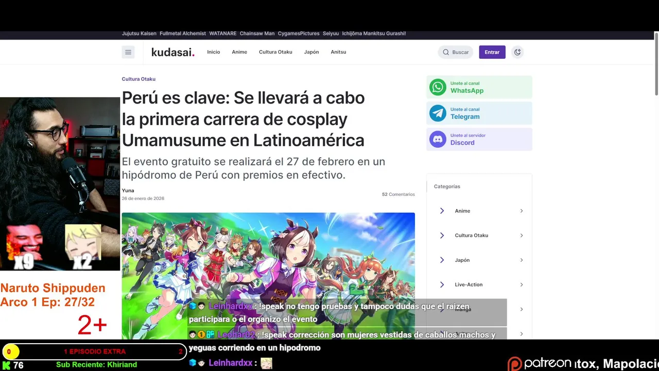Open the CygamesPictures tag link
This screenshot has width=659, height=371.
point(299,33)
